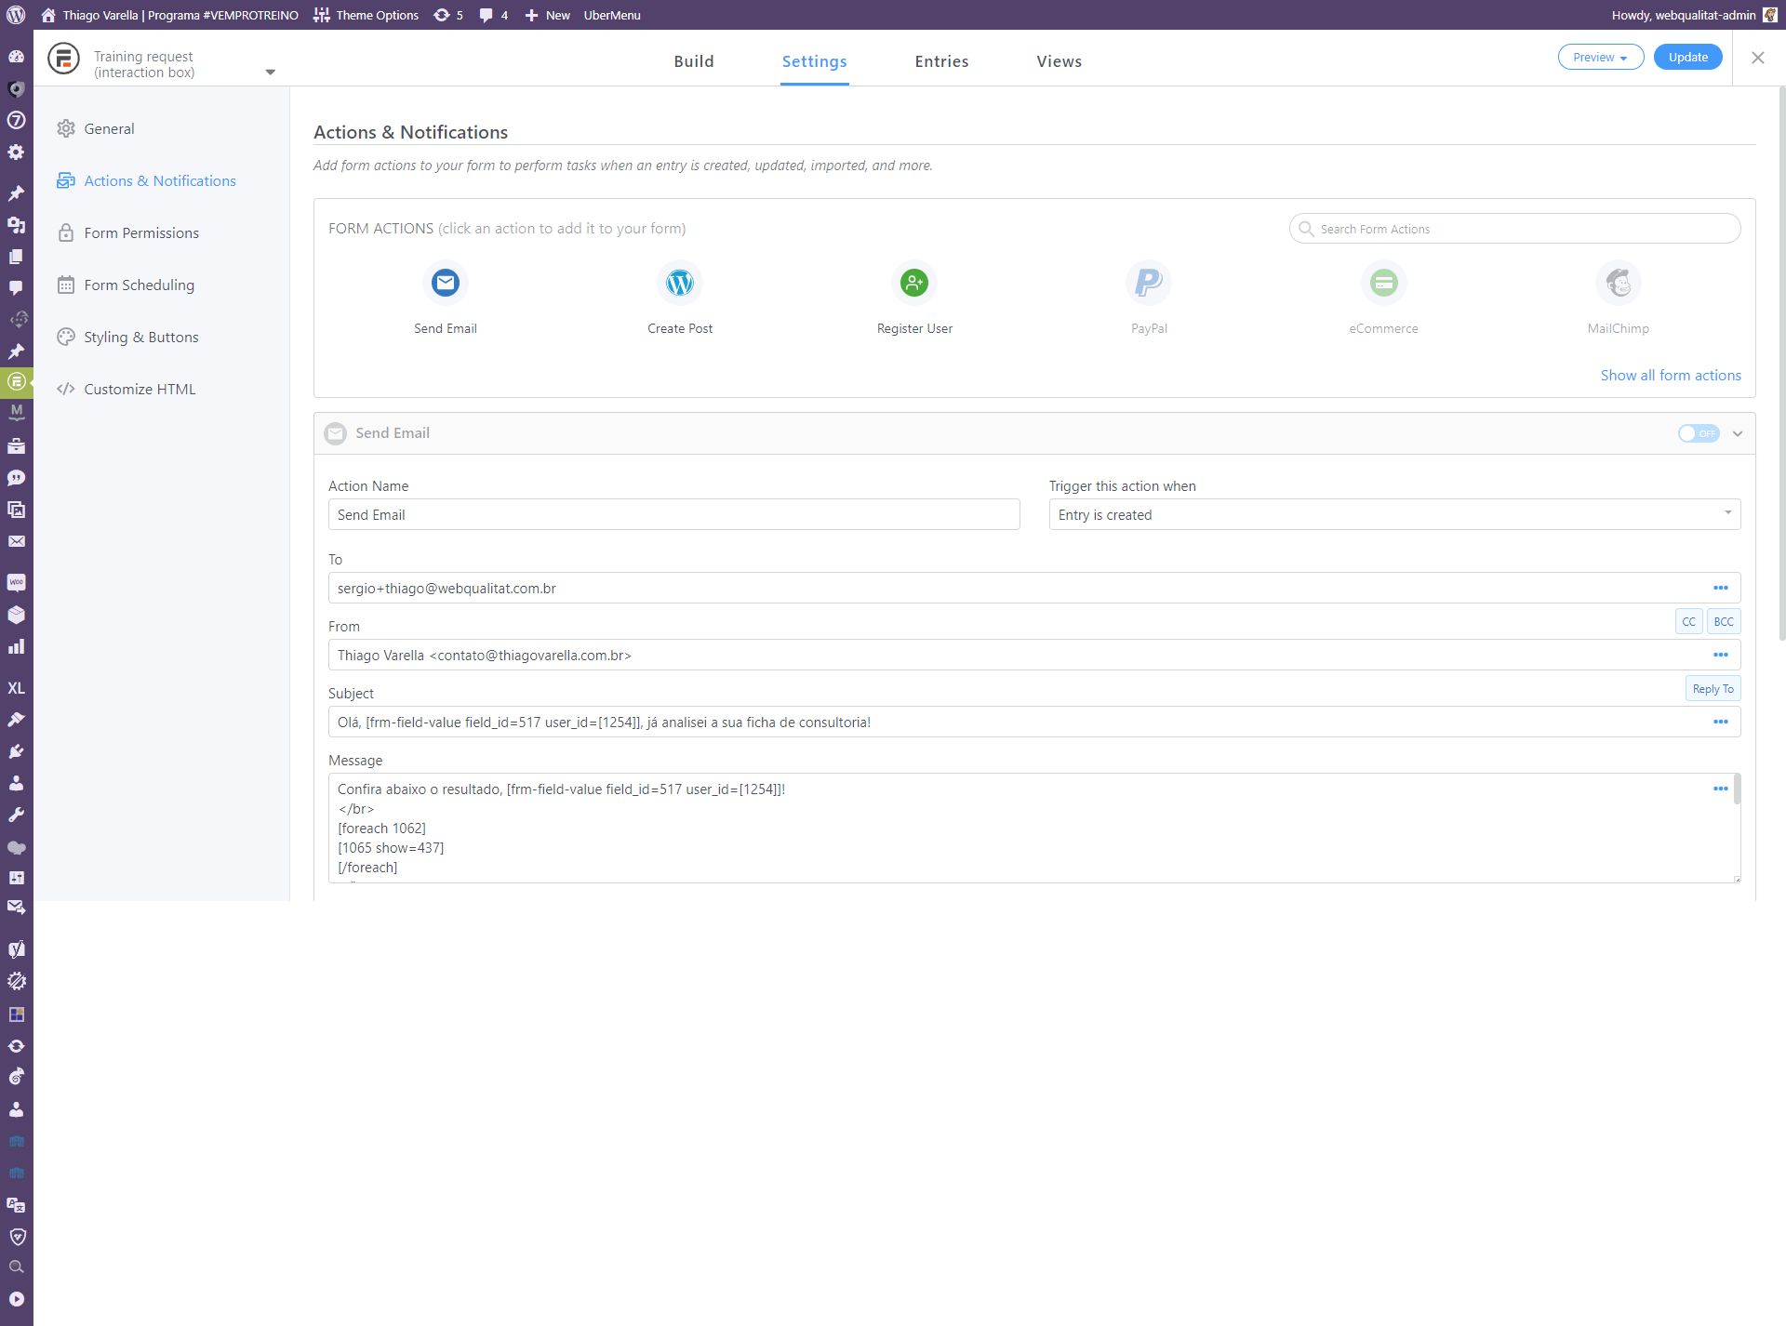Viewport: 1786px width, 1326px height.
Task: Open the Form Permissions settings section
Action: coord(141,233)
